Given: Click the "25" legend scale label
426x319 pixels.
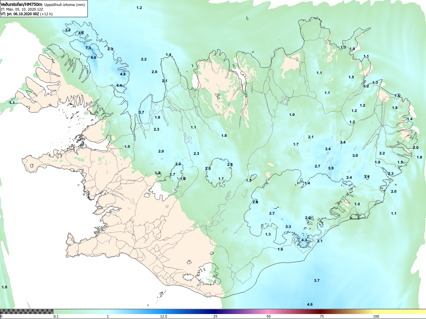Looking at the screenshot, I should [216, 317].
